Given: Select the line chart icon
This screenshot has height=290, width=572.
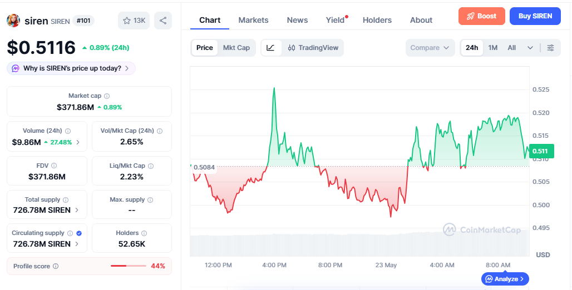Looking at the screenshot, I should (x=270, y=48).
